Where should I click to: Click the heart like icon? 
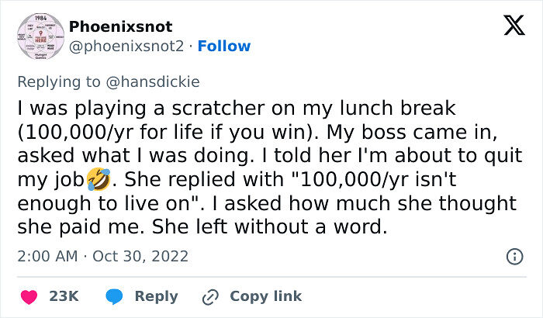pos(29,296)
